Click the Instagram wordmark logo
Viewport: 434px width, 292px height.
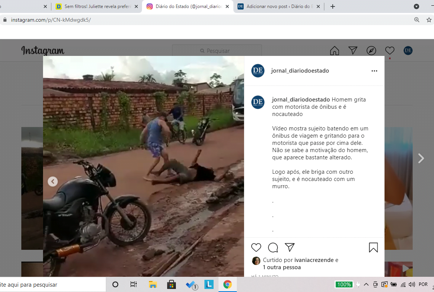[x=43, y=51]
